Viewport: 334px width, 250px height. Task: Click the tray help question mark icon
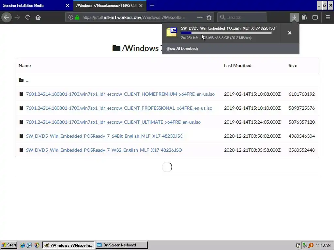pyautogui.click(x=298, y=245)
